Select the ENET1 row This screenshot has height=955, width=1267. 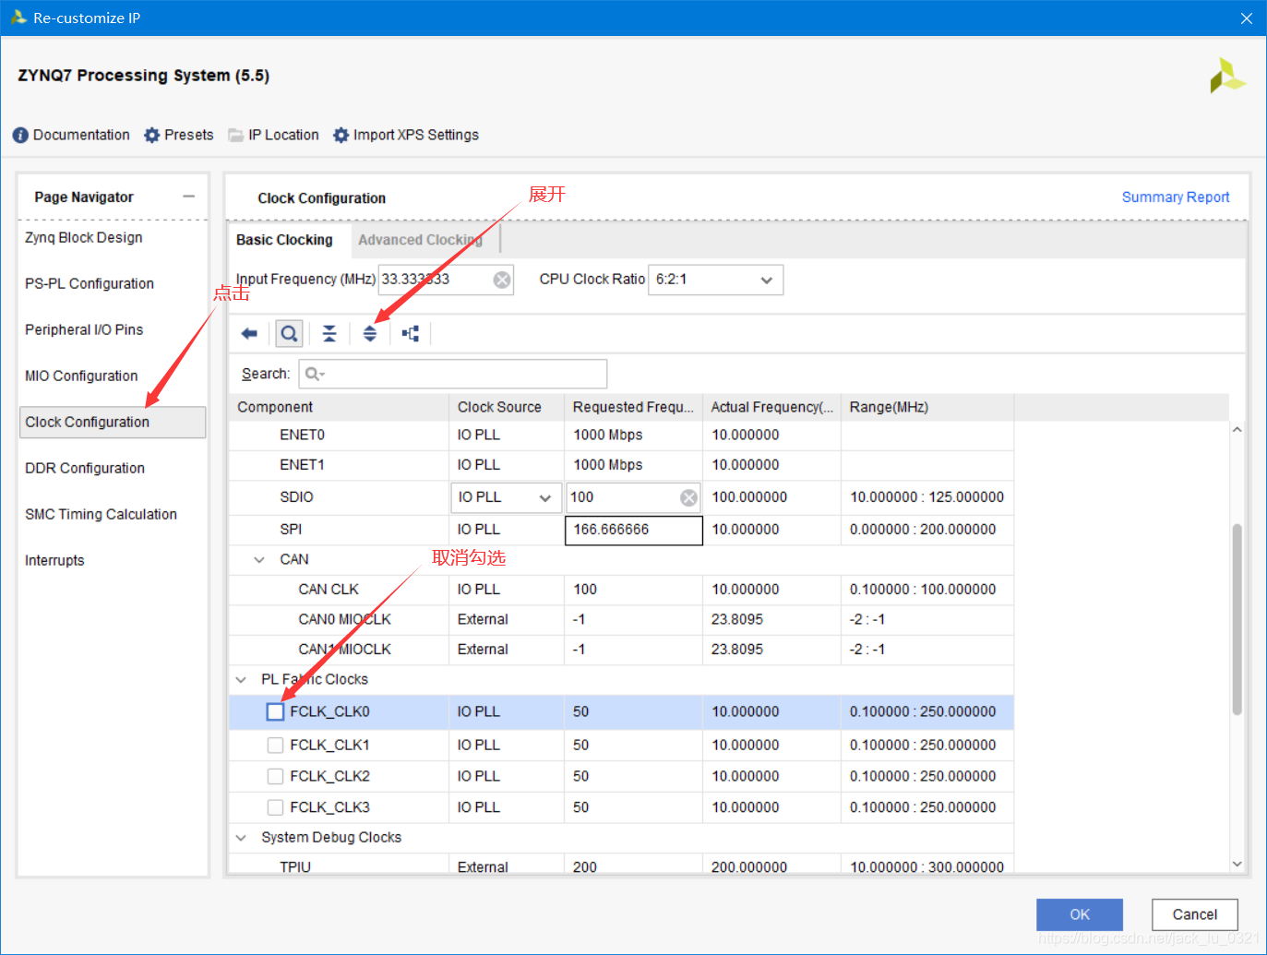(x=621, y=465)
